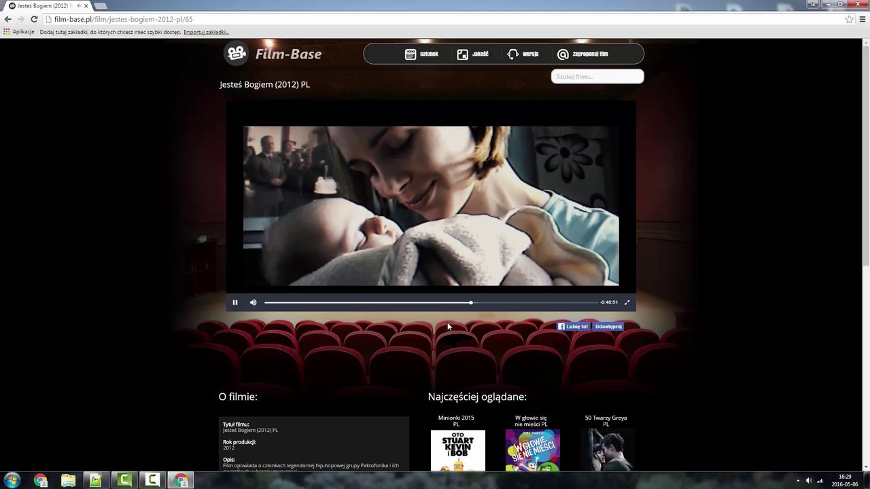Select the Jesteś Bogiem browser tab

(48, 5)
